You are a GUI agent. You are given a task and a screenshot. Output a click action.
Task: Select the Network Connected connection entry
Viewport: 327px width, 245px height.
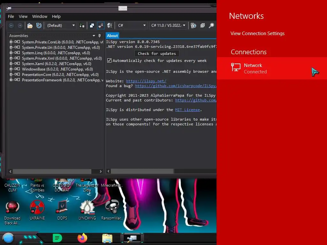pos(272,68)
